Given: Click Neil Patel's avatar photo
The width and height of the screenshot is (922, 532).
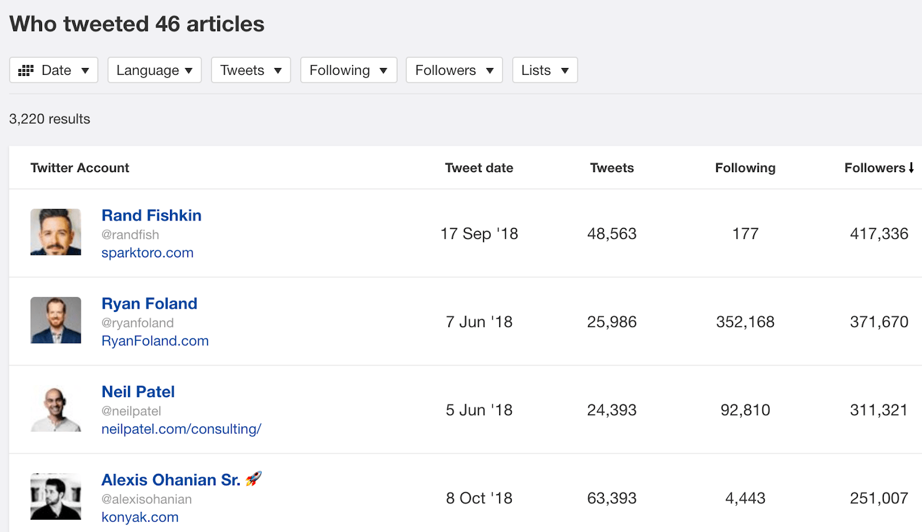Looking at the screenshot, I should [x=56, y=408].
